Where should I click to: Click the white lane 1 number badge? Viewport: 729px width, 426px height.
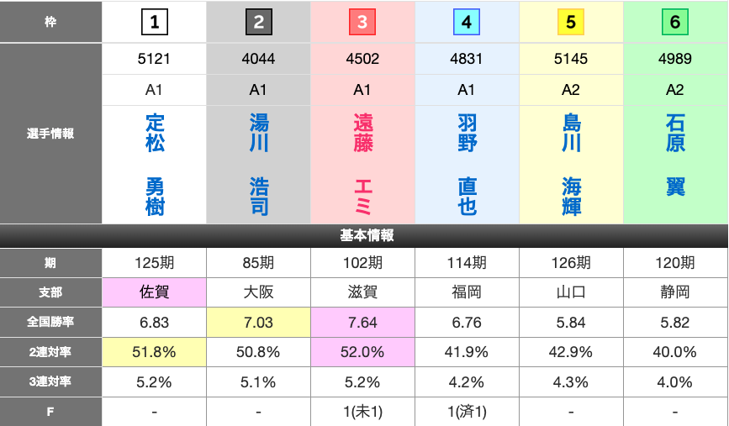tap(154, 23)
